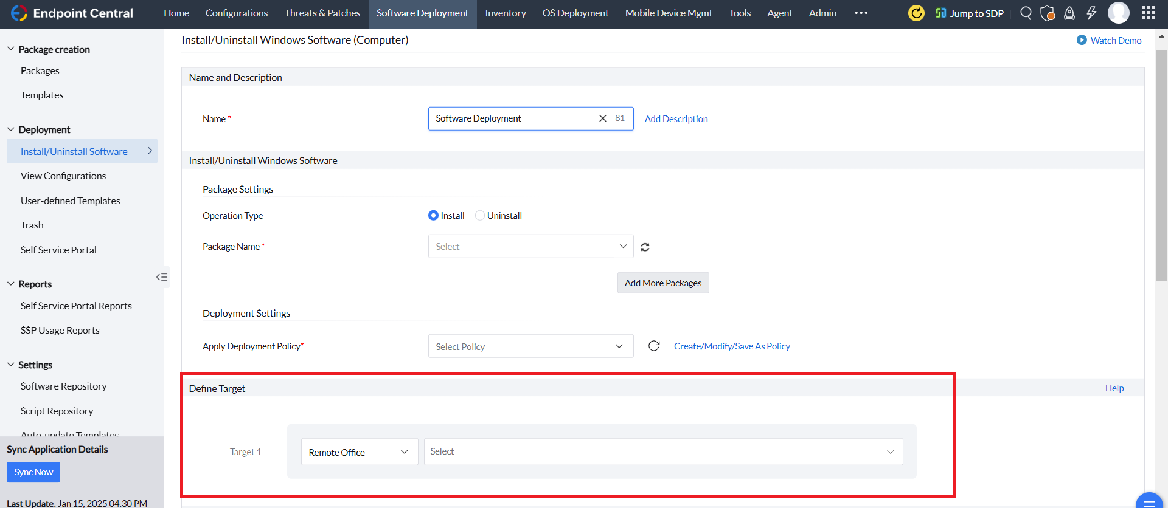Image resolution: width=1168 pixels, height=508 pixels.
Task: Open the apps grid launcher
Action: (1149, 13)
